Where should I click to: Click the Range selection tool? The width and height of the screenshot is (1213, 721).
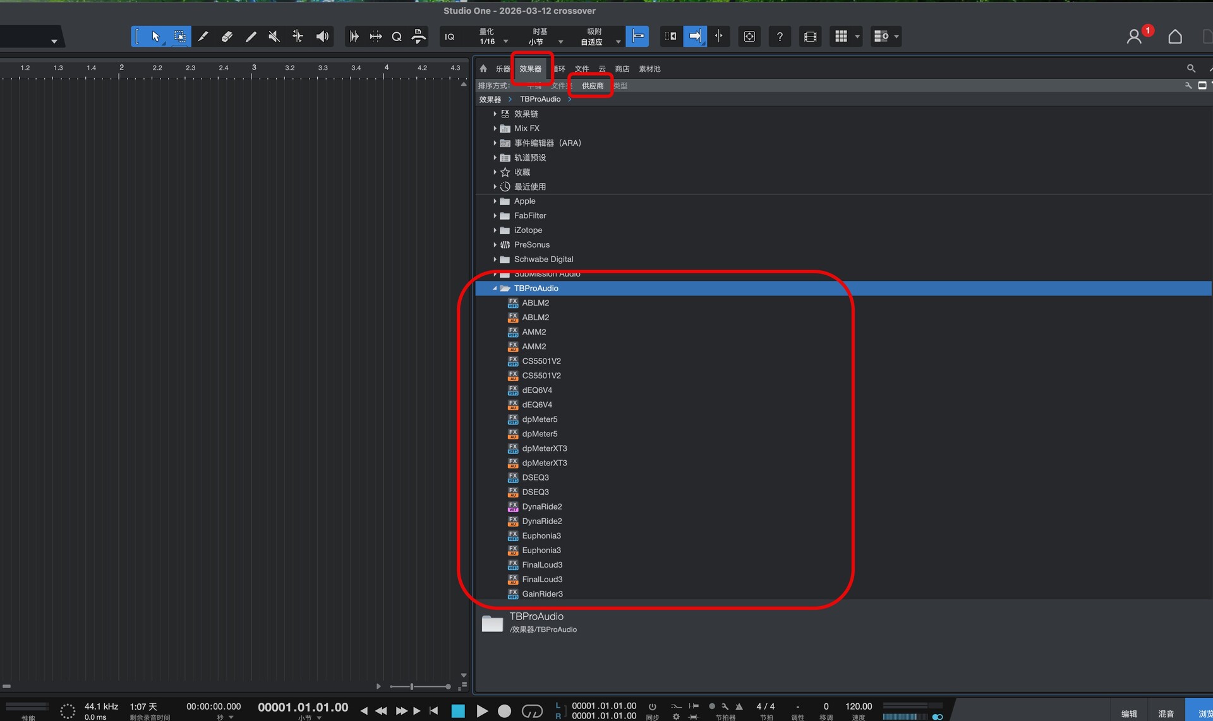pyautogui.click(x=179, y=37)
